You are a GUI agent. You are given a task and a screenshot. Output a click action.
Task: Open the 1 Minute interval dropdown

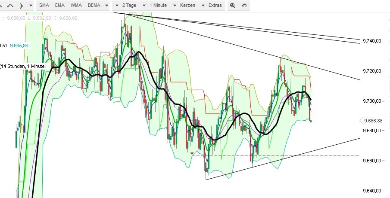[x=156, y=5]
